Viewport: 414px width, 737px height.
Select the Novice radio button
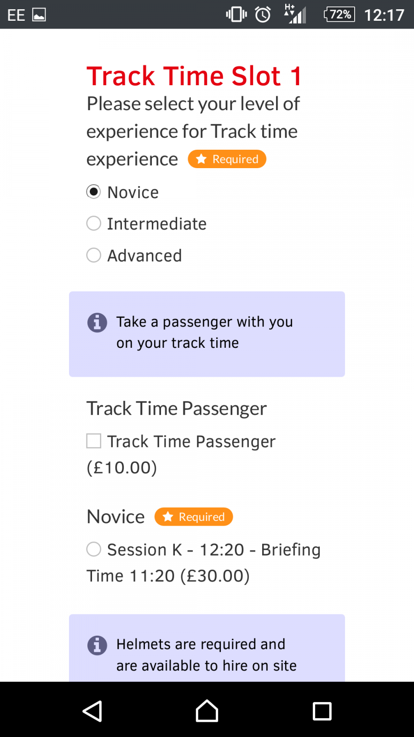(93, 192)
